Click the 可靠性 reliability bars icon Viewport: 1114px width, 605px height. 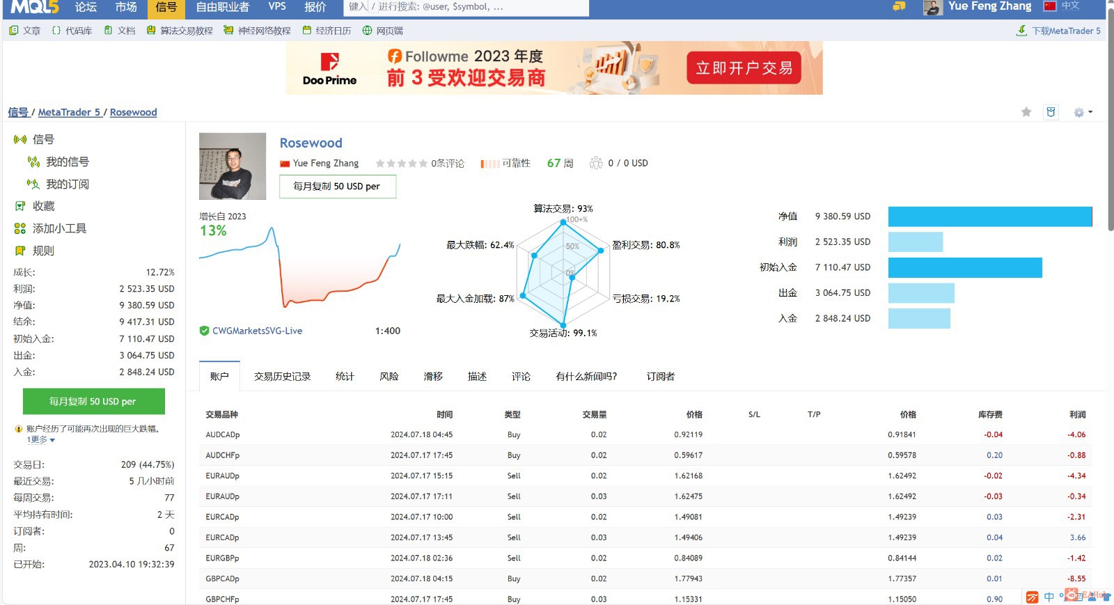coord(489,164)
